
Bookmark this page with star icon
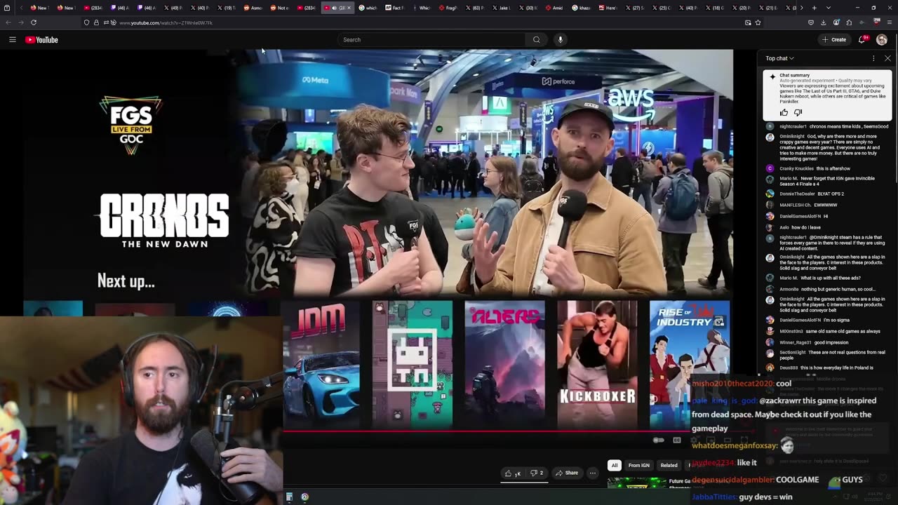click(758, 22)
